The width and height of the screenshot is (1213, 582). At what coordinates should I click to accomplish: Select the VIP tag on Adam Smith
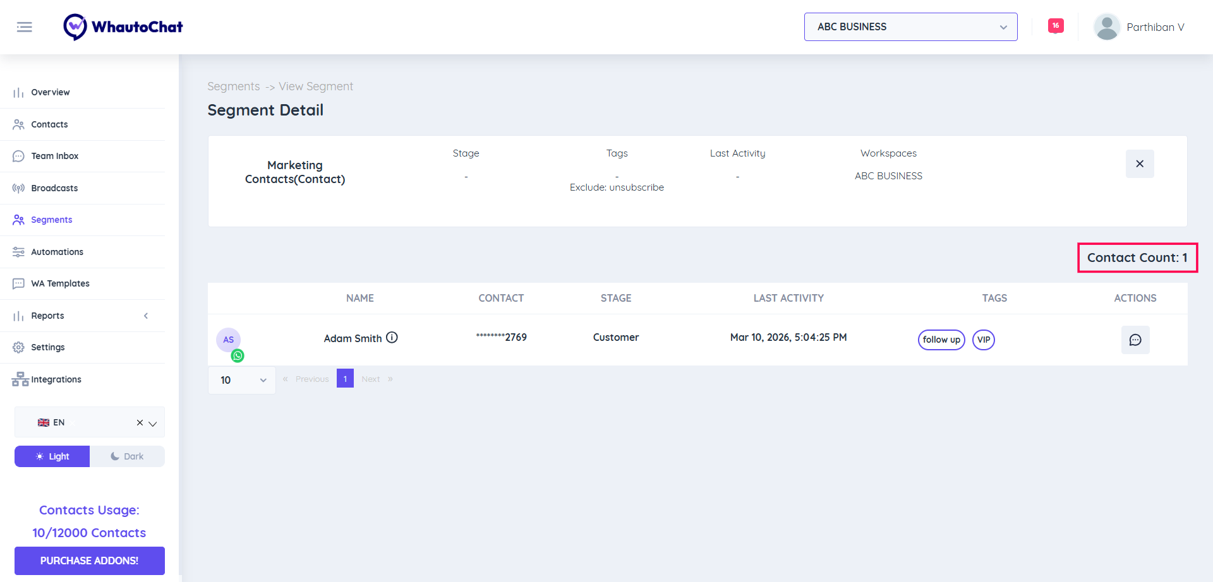click(x=983, y=340)
